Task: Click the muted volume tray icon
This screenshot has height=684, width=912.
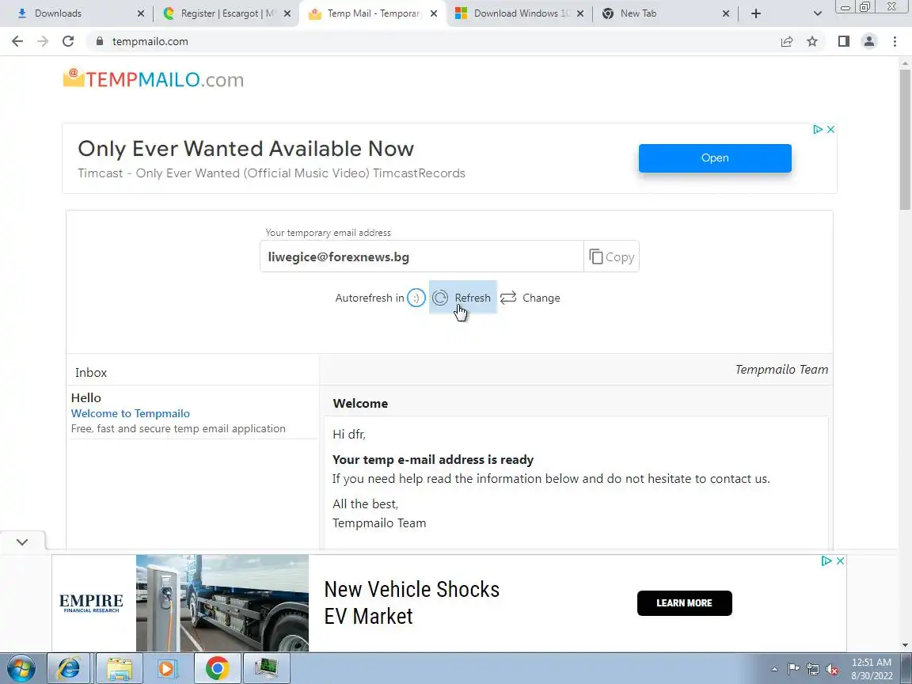Action: point(832,670)
